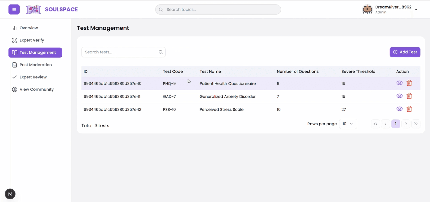The width and height of the screenshot is (430, 202).
Task: Click the Number of Questions header
Action: 298,71
